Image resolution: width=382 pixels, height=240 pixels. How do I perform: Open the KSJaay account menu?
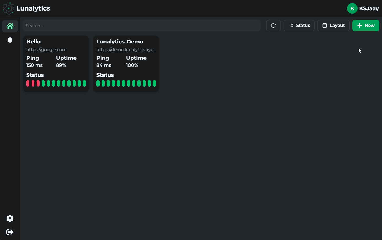(x=363, y=8)
